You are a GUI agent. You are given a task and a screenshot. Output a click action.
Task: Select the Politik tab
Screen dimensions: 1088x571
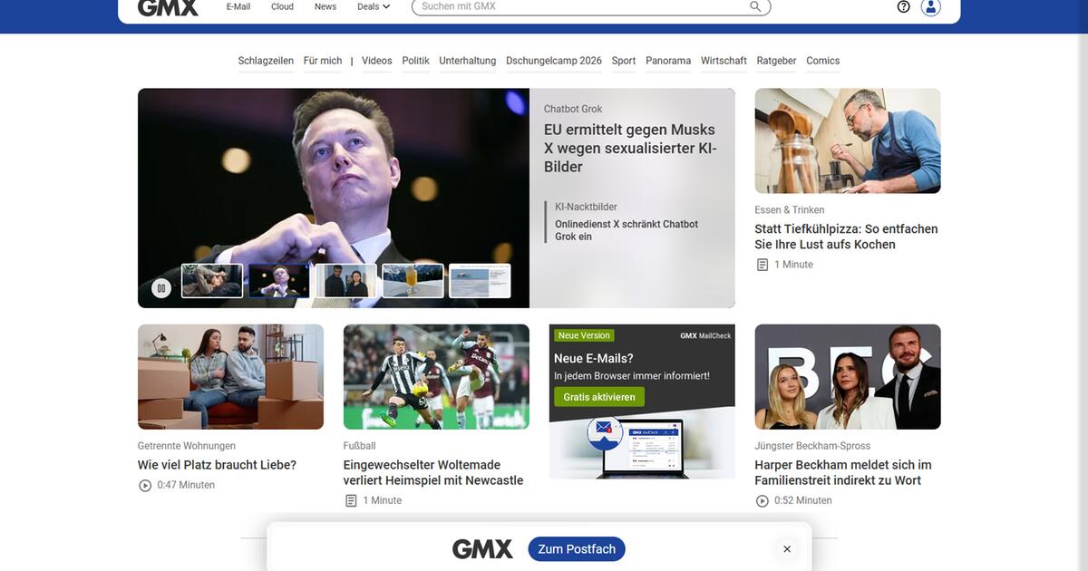click(x=415, y=61)
